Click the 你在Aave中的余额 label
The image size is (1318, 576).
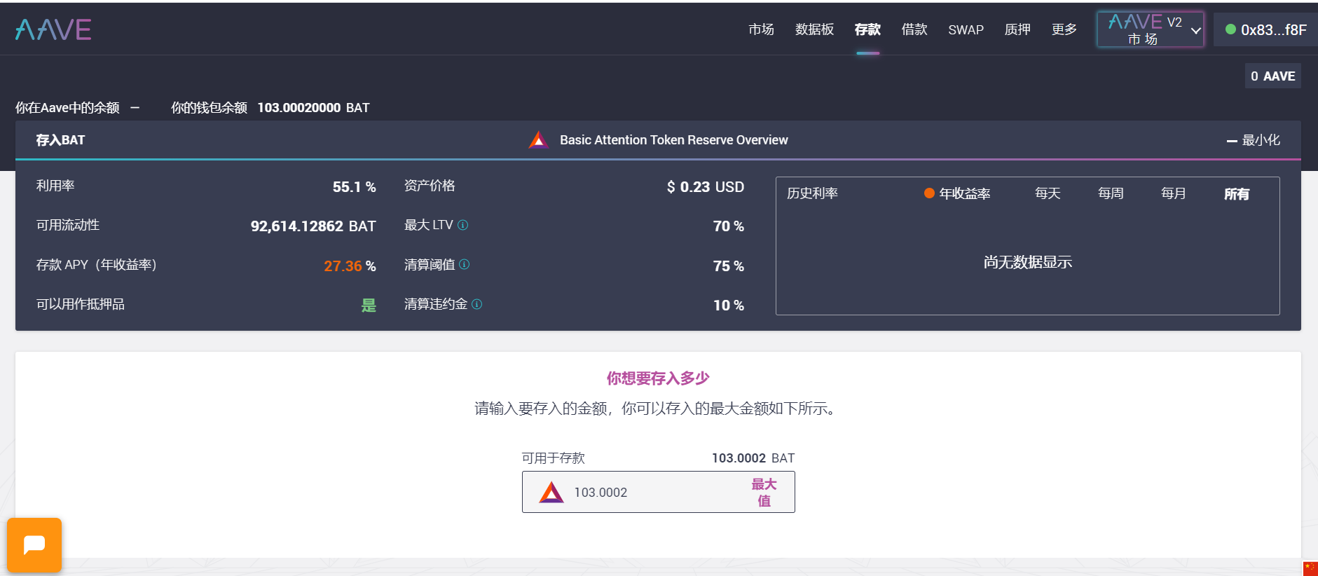pyautogui.click(x=67, y=108)
